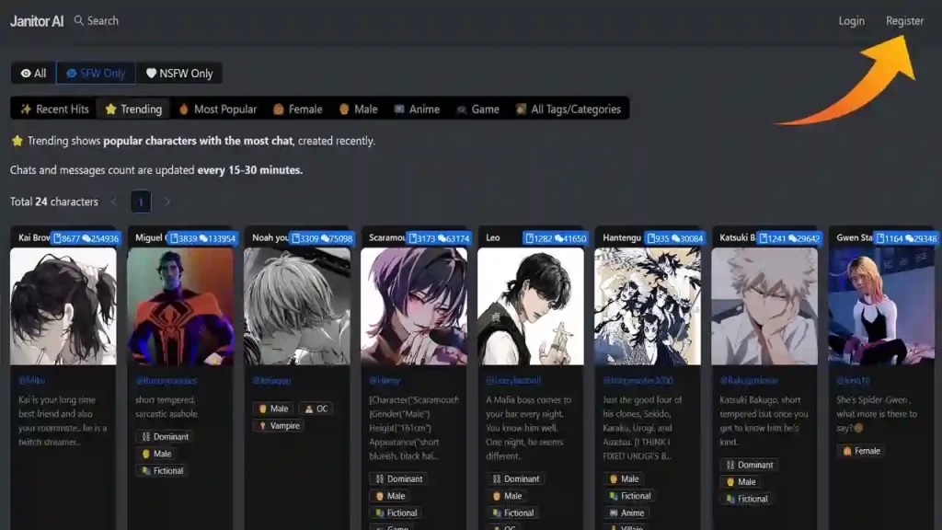
Task: Select page 1 in pagination
Action: point(141,202)
